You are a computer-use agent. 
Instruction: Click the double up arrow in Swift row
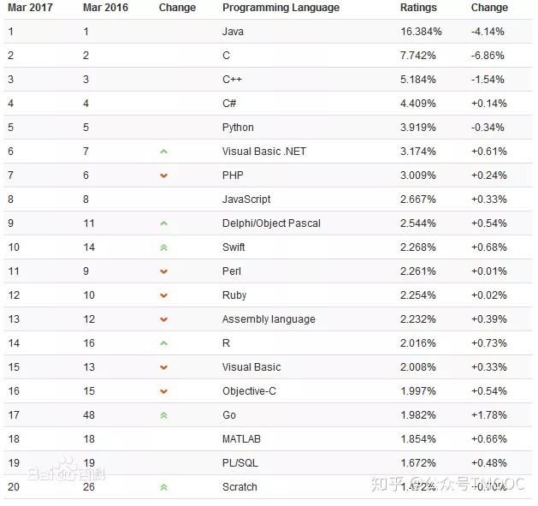163,247
